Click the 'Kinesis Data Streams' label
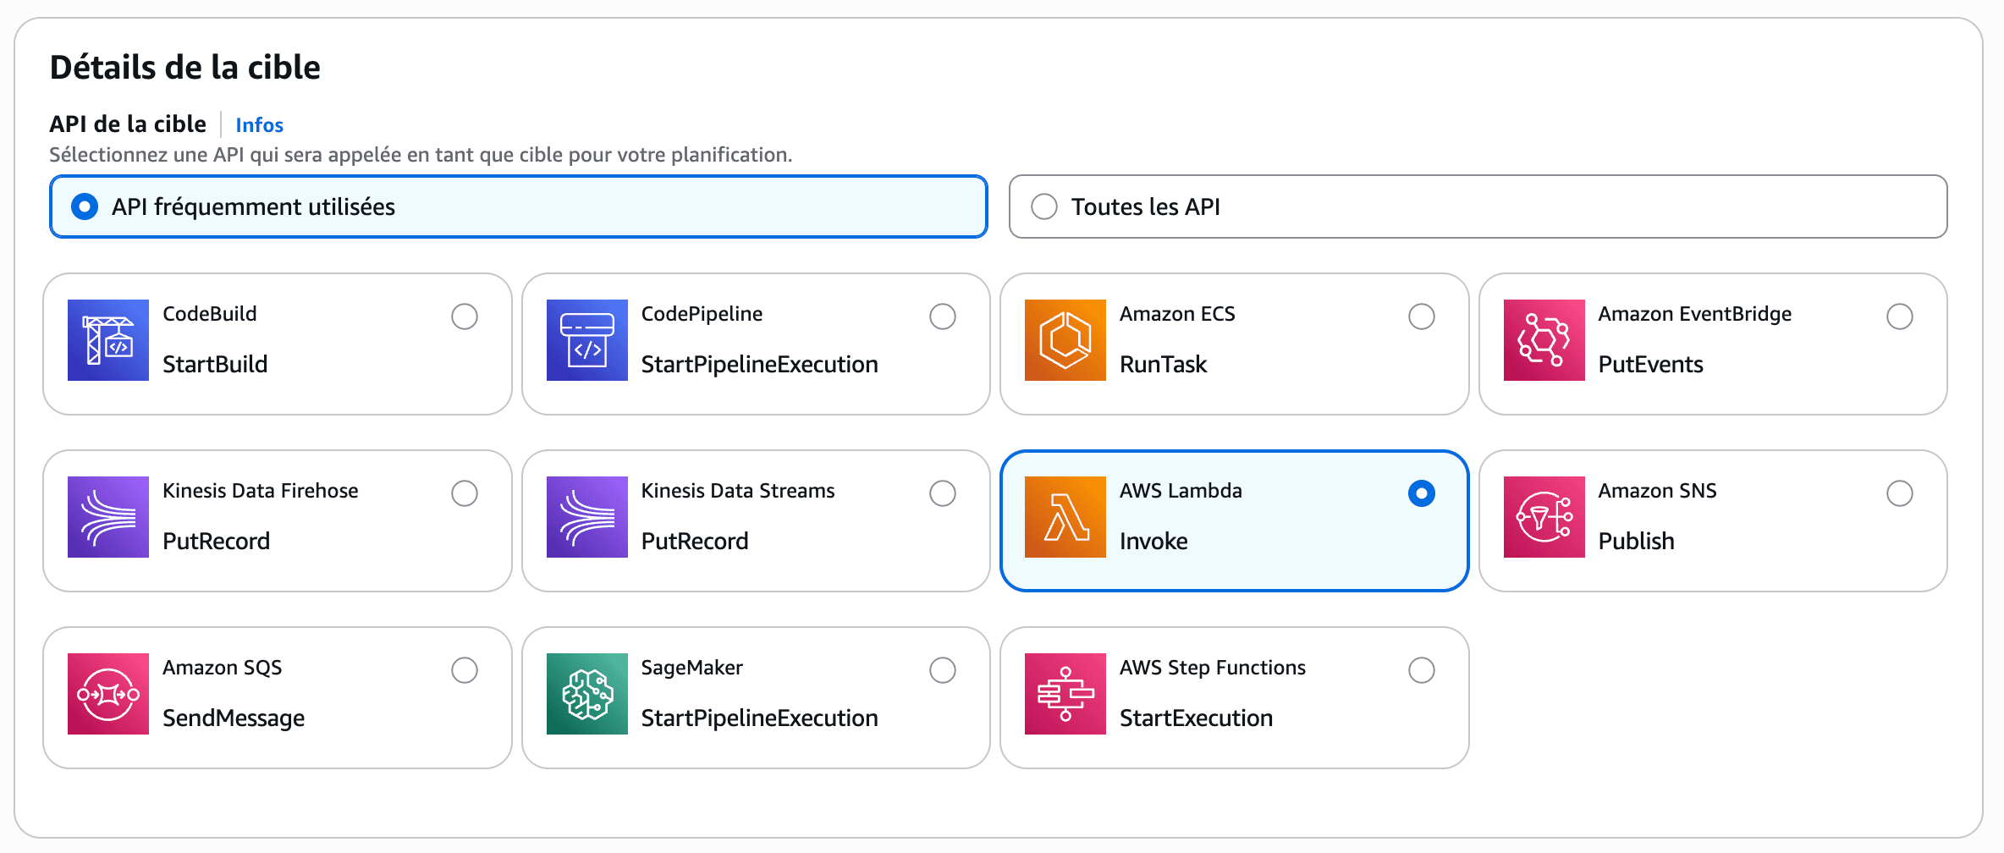 [738, 491]
